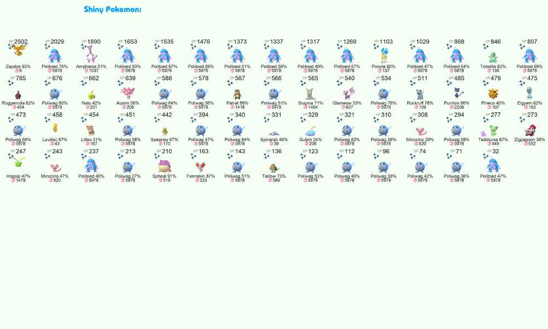This screenshot has width=548, height=329.
Task: Click the "Politoed 93%" label
Action: point(128,66)
